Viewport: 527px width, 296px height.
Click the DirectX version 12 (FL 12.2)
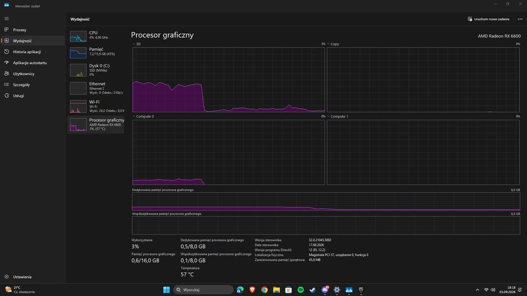(317, 250)
